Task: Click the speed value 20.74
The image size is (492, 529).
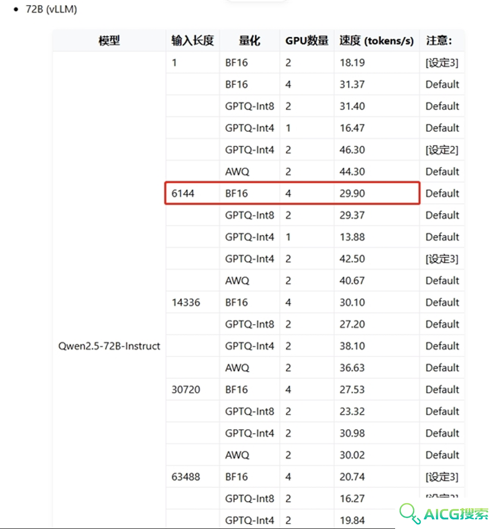Action: click(x=352, y=477)
